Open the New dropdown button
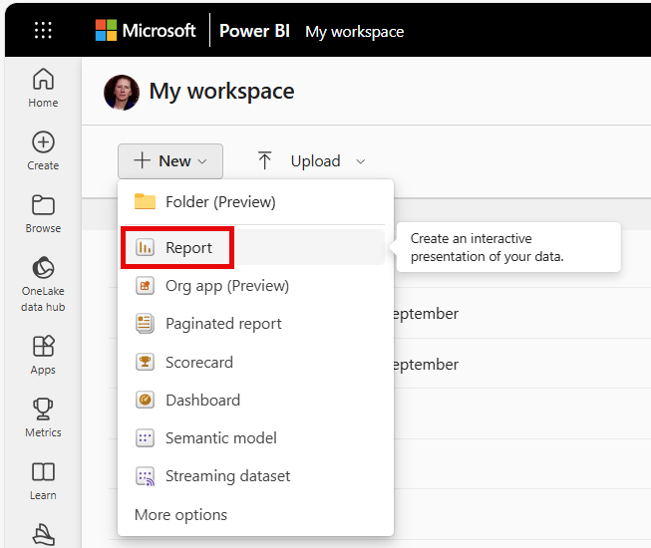Image resolution: width=651 pixels, height=548 pixels. point(170,161)
